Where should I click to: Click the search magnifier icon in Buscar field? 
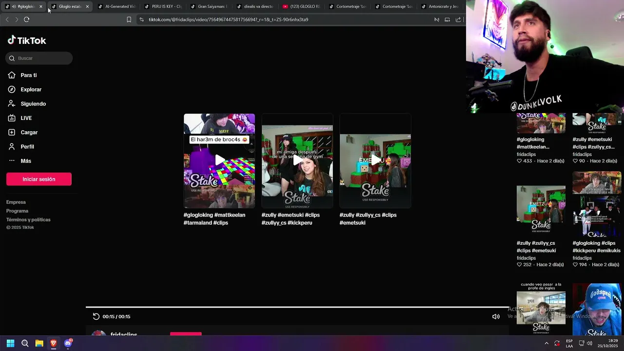[12, 58]
